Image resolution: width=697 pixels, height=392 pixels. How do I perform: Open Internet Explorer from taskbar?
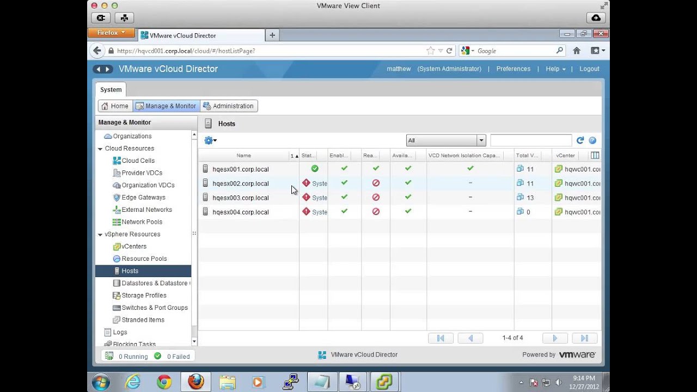click(x=132, y=382)
